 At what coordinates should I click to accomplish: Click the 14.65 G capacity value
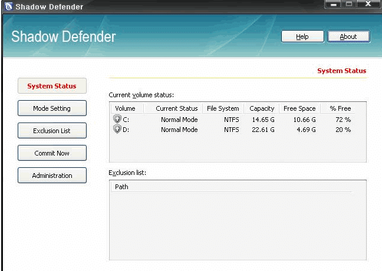(x=263, y=120)
